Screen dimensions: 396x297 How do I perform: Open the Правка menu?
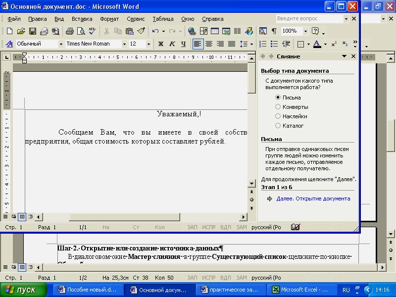click(x=38, y=19)
